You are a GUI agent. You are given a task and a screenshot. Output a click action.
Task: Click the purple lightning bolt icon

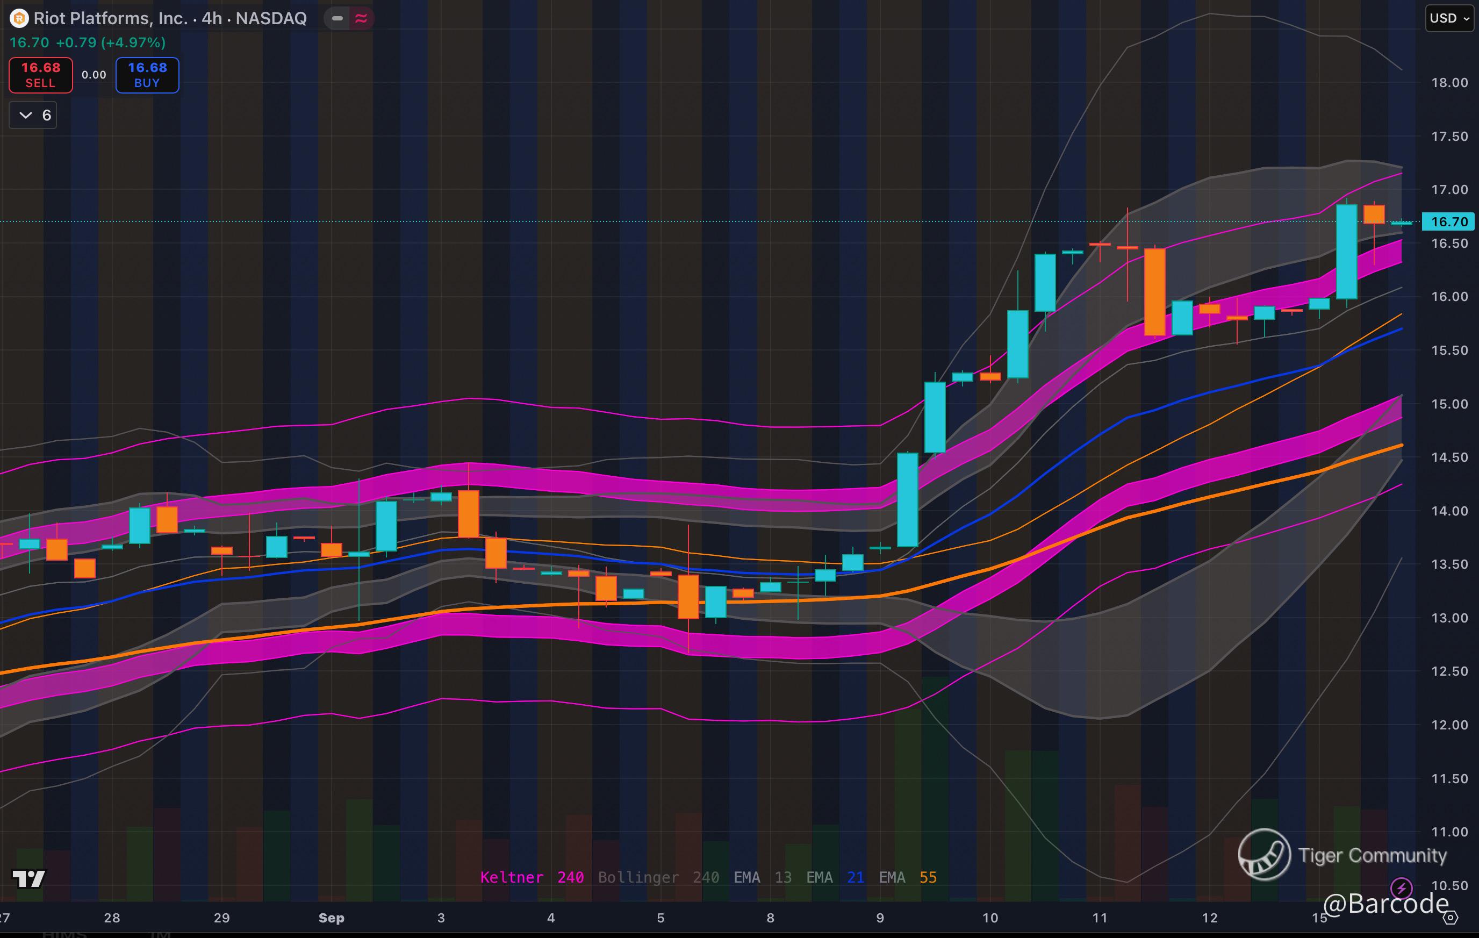click(1401, 887)
